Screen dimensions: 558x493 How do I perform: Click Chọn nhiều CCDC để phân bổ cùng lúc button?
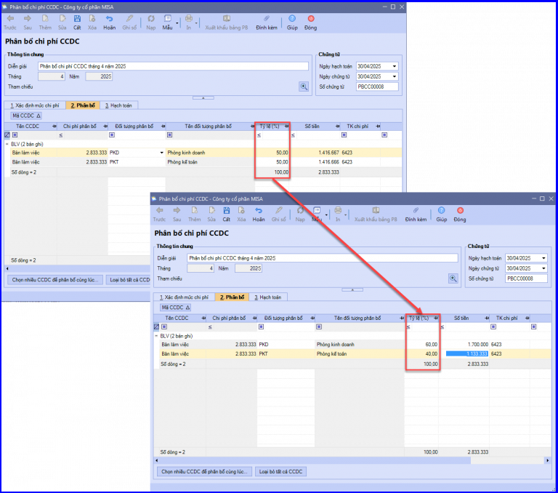coord(204,471)
